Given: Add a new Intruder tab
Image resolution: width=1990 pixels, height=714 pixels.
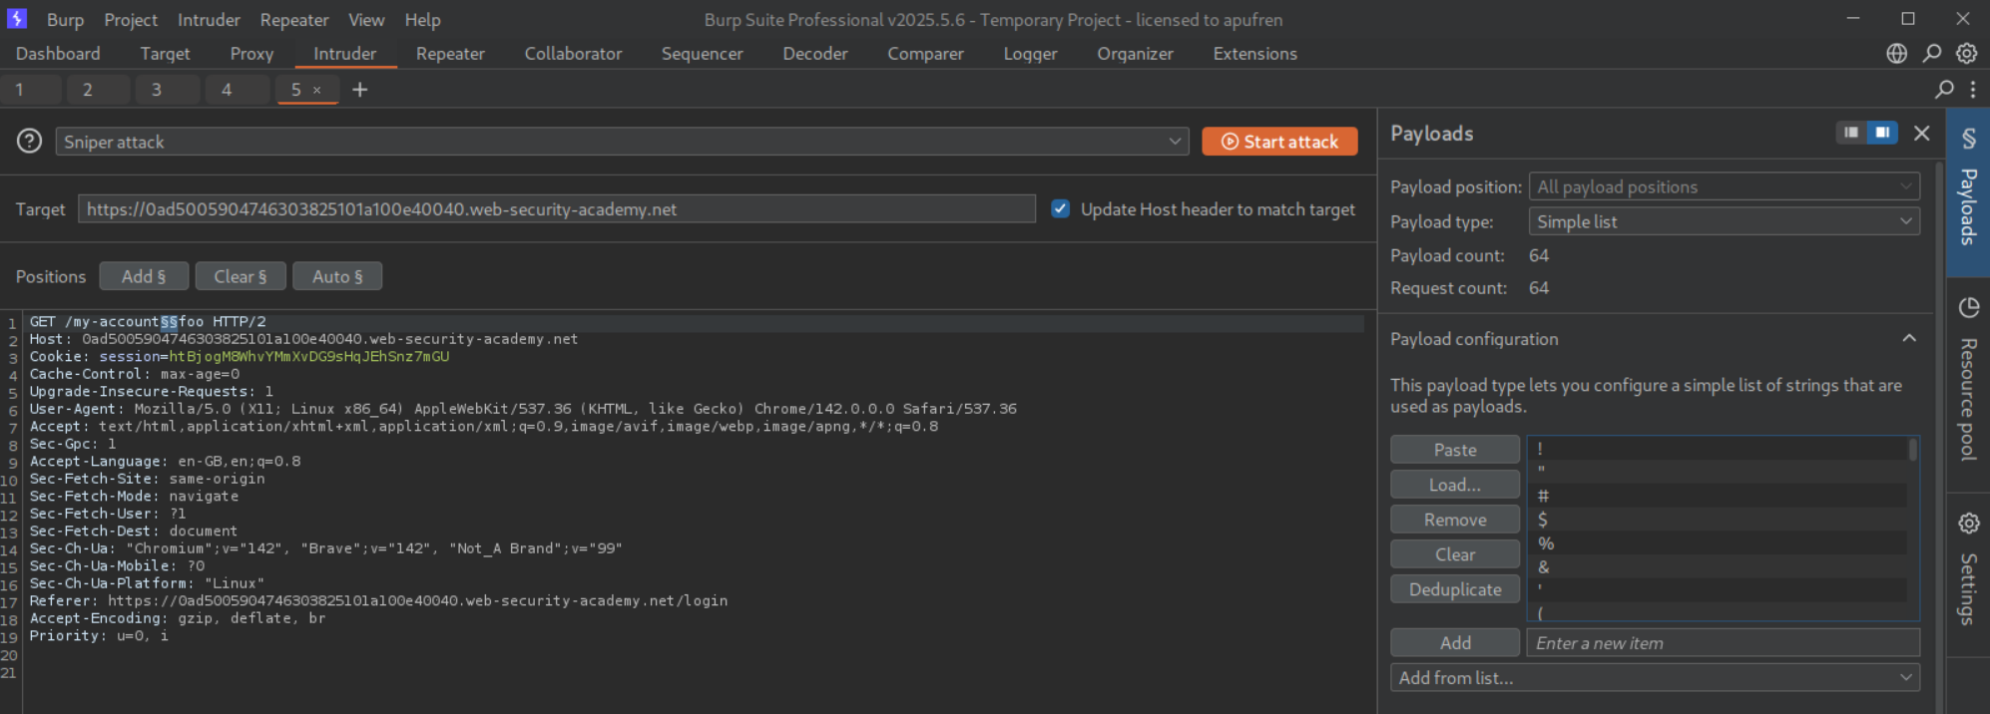Looking at the screenshot, I should (360, 90).
